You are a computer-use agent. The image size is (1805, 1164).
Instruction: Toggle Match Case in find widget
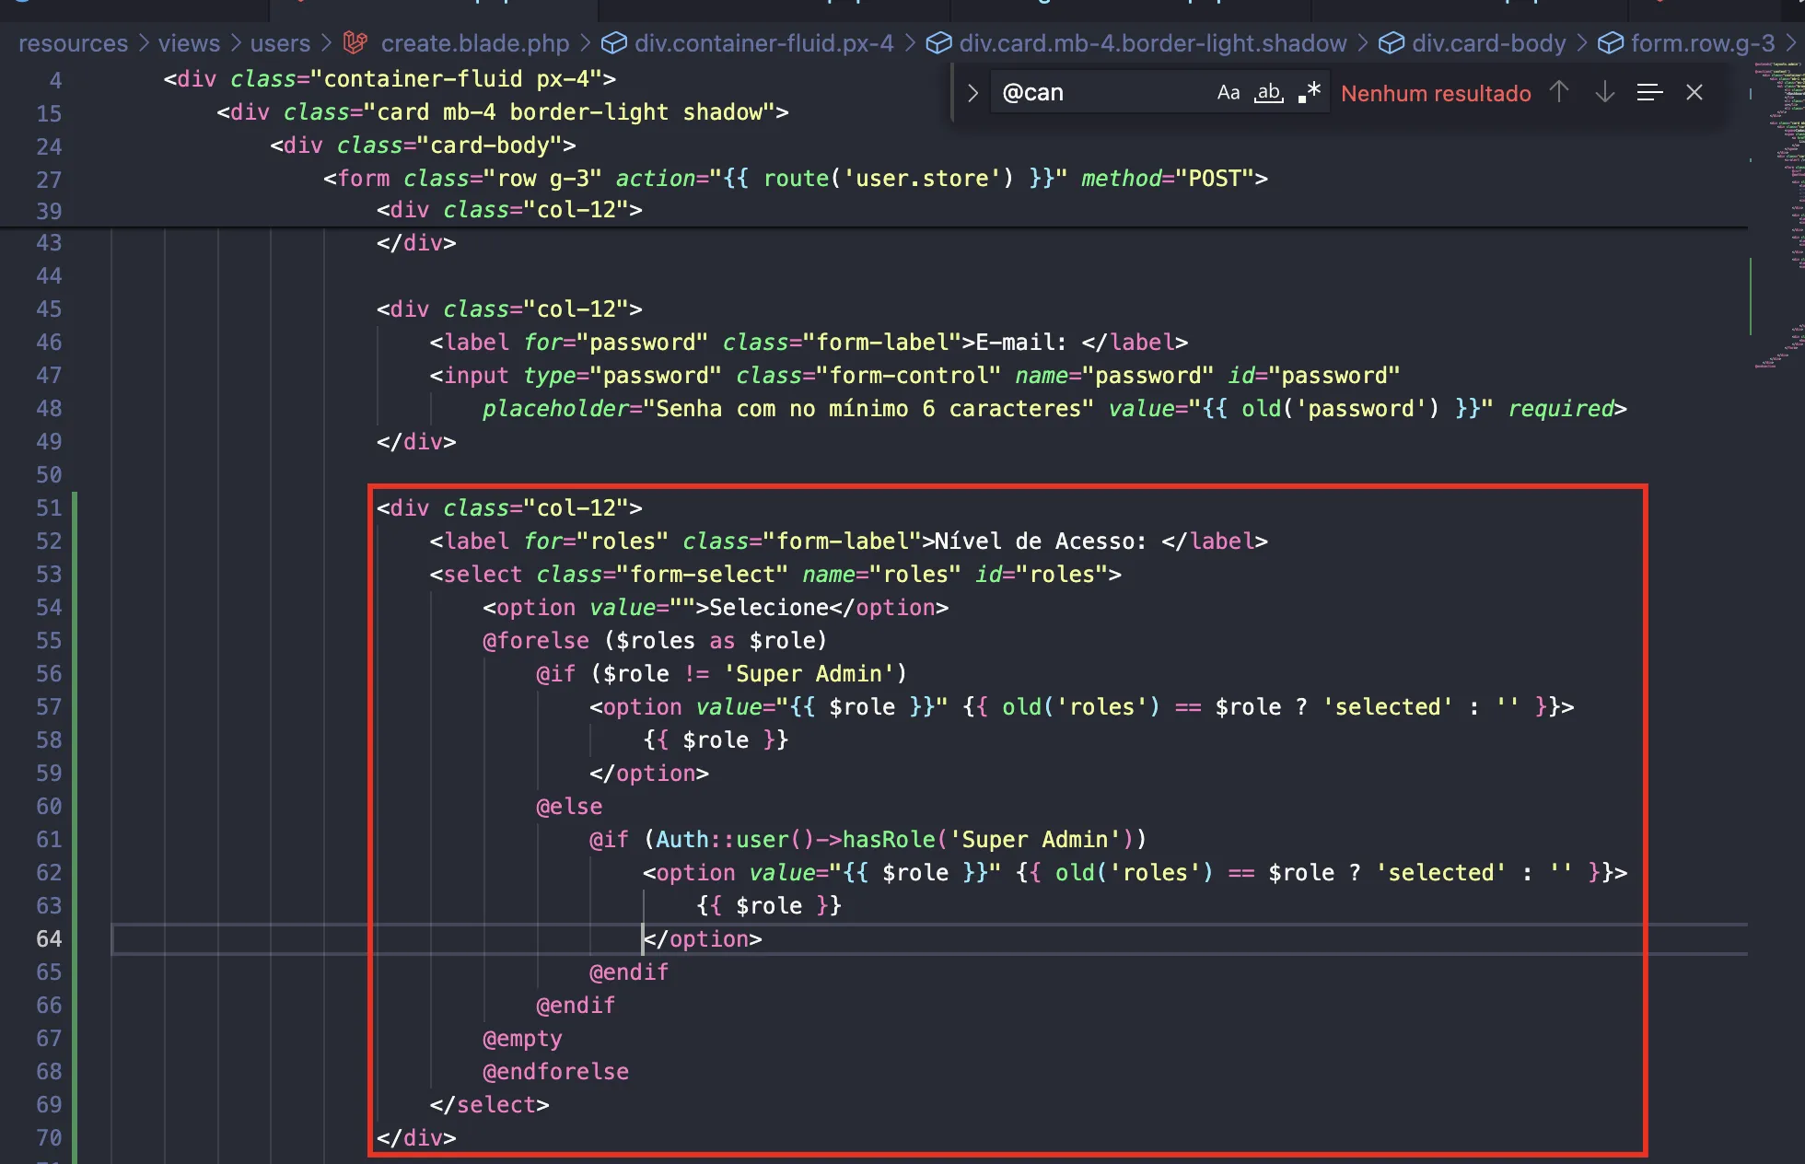[1228, 93]
